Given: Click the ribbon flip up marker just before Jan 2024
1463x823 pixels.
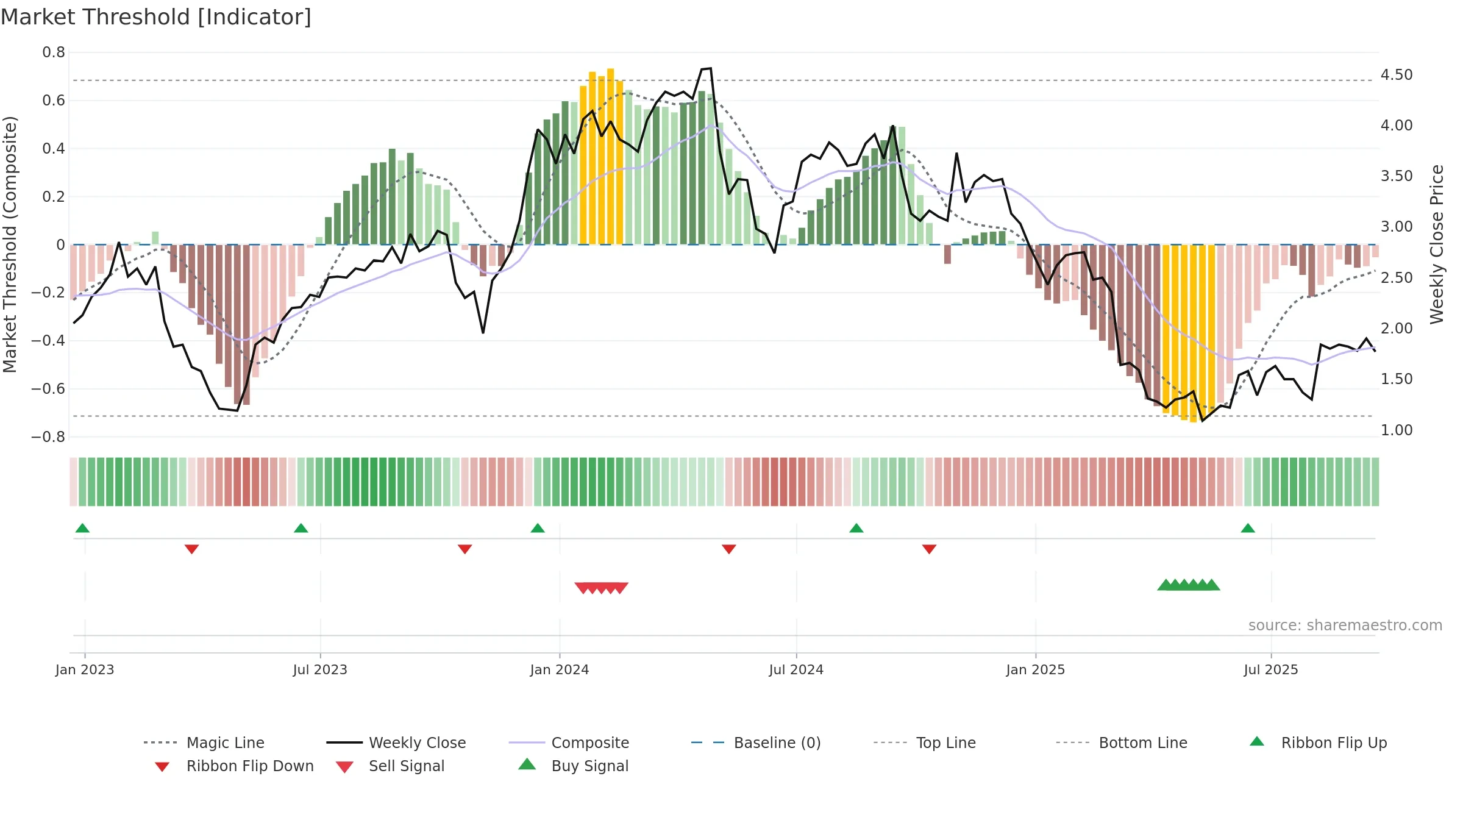Looking at the screenshot, I should point(538,528).
